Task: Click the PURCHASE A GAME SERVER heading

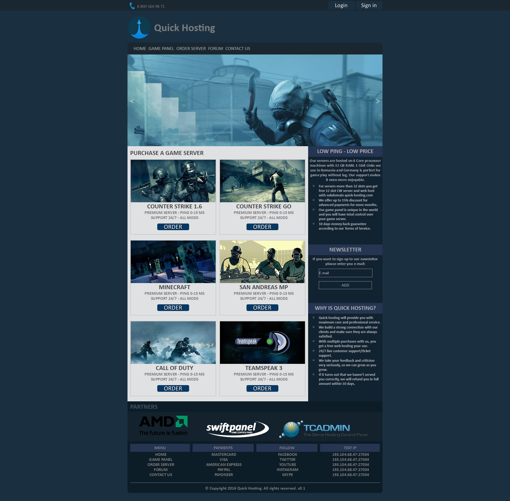Action: (x=167, y=153)
